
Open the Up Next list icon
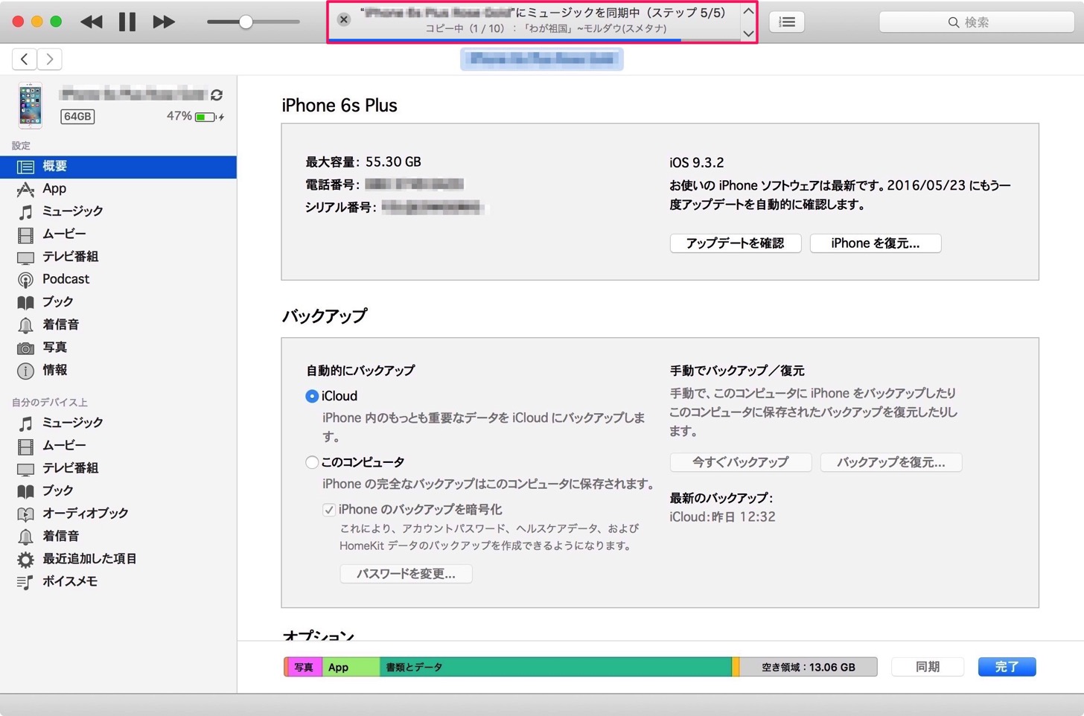[x=787, y=22]
